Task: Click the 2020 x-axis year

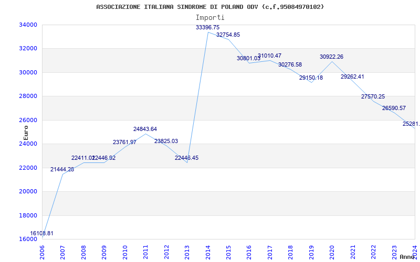Action: [332, 253]
